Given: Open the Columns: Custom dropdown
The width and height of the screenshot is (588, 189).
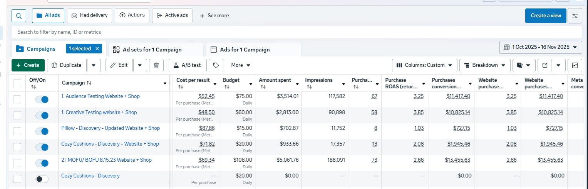Looking at the screenshot, I should (x=424, y=65).
